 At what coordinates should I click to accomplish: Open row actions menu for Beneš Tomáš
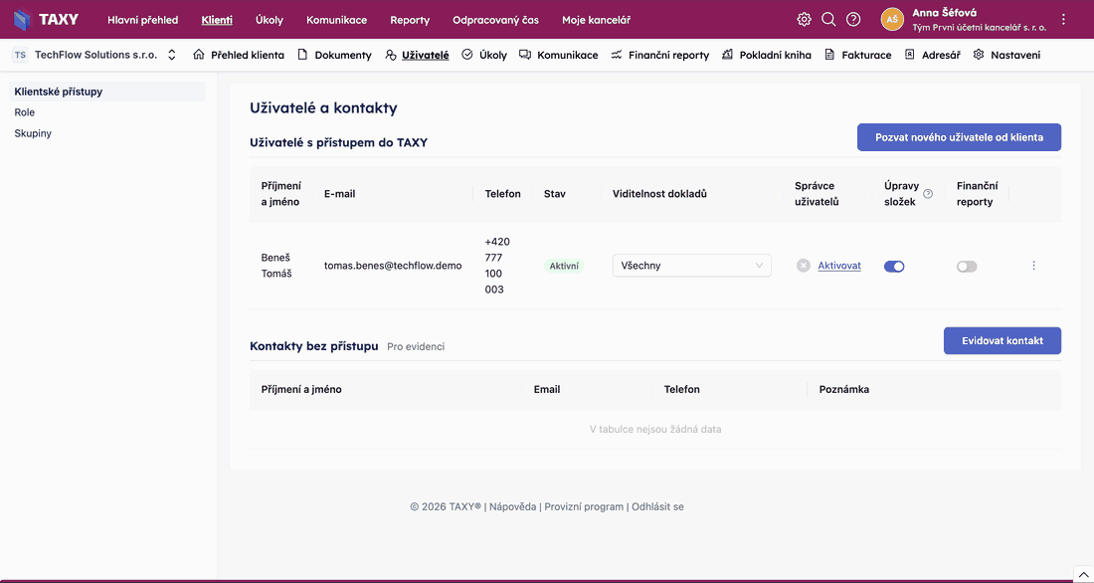(x=1033, y=266)
